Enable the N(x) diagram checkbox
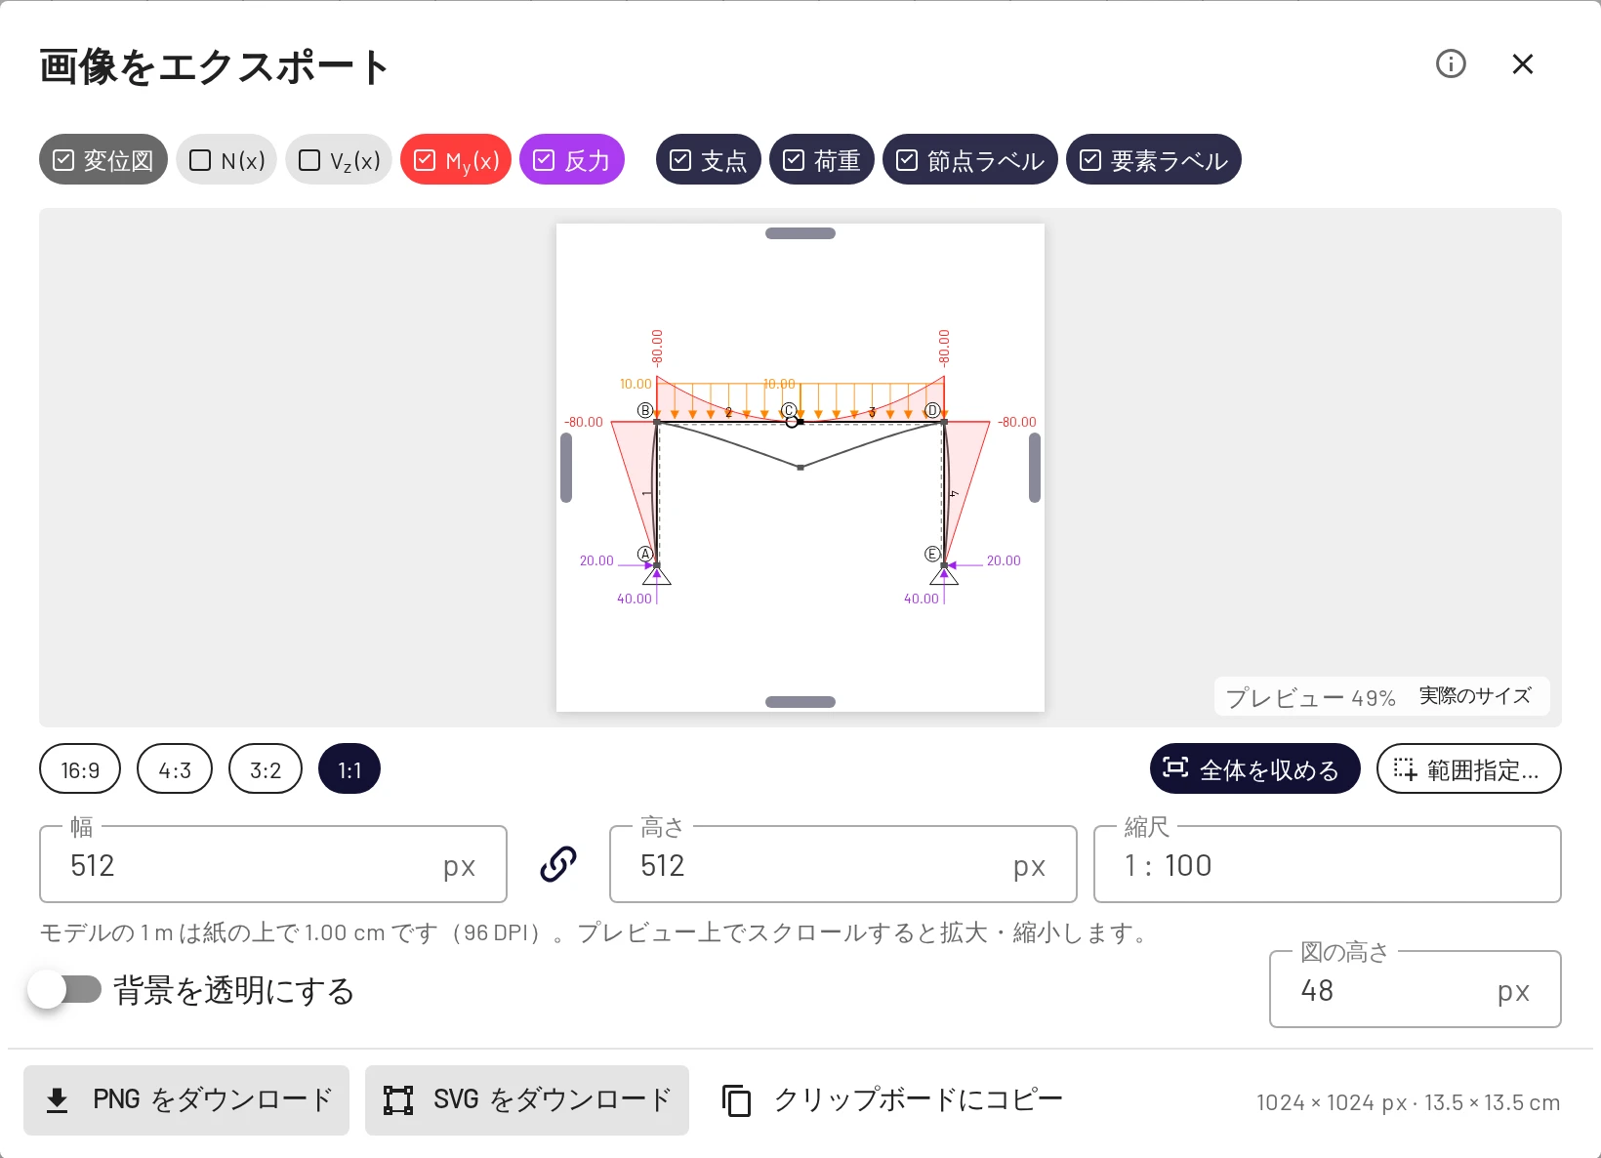 pos(226,160)
